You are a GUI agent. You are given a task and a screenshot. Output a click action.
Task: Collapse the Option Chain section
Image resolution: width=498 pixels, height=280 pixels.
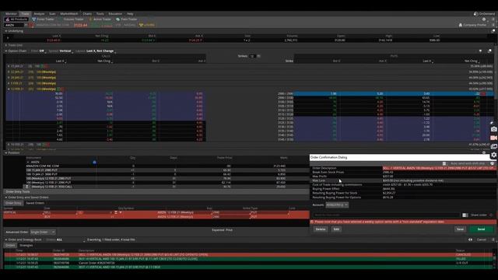pos(6,51)
